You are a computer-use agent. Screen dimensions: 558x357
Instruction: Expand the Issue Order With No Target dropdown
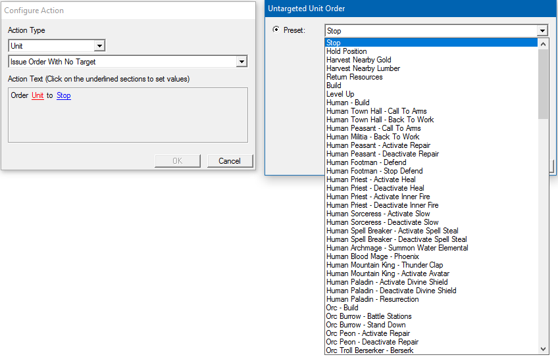[241, 62]
